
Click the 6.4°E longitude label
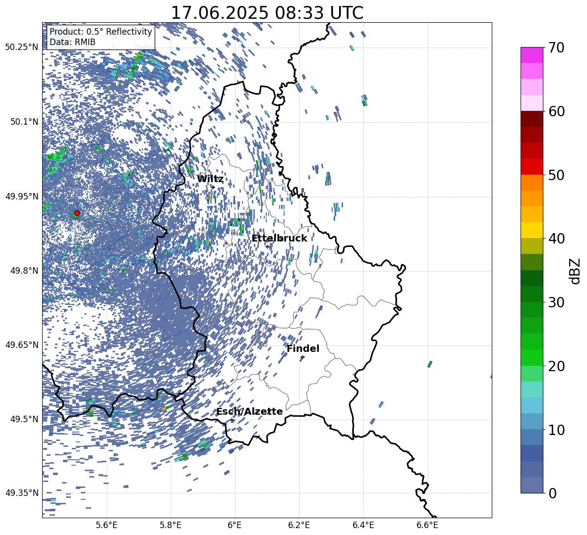363,525
